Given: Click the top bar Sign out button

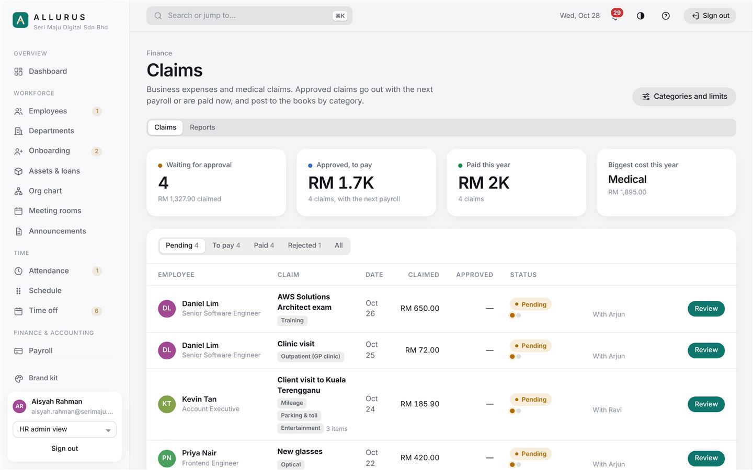Looking at the screenshot, I should (710, 16).
